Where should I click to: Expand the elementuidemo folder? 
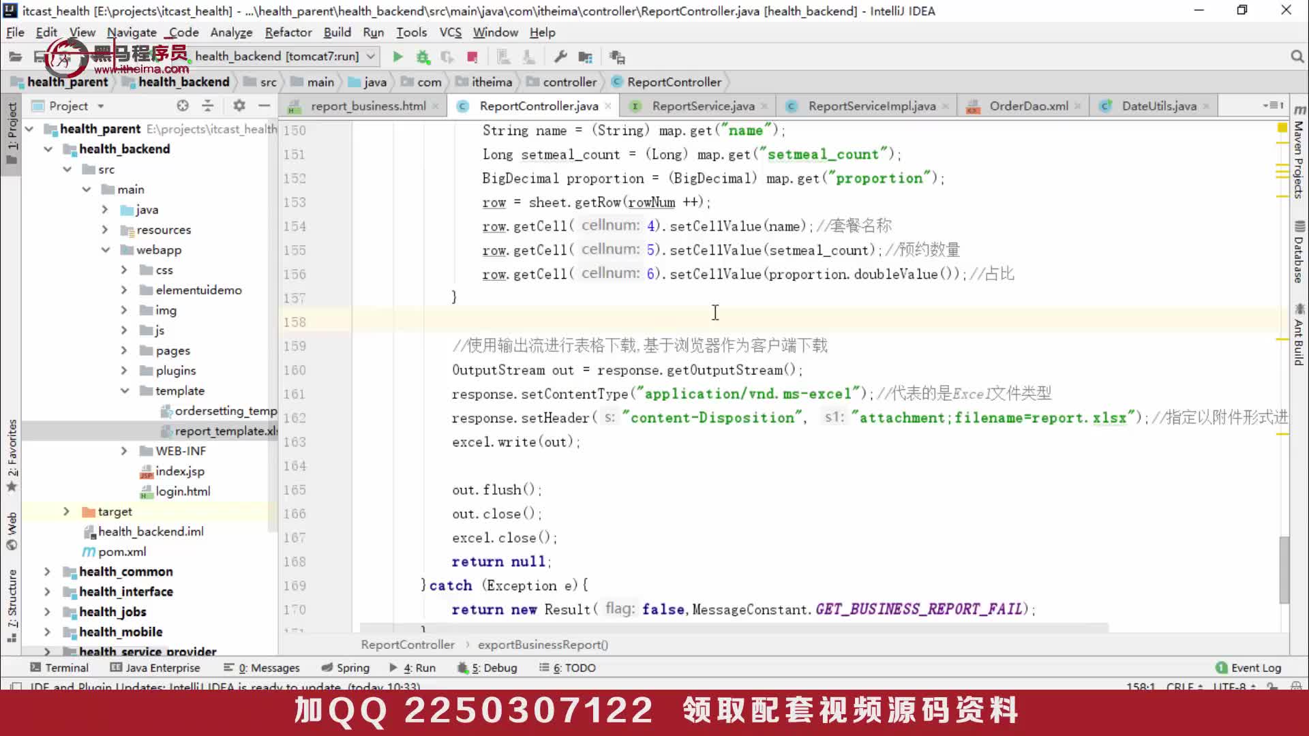[125, 290]
